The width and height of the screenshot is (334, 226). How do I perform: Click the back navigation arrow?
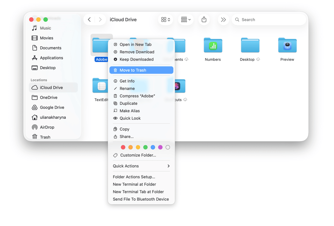click(x=89, y=19)
